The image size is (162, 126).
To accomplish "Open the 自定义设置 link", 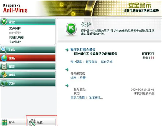I will click(x=78, y=98).
